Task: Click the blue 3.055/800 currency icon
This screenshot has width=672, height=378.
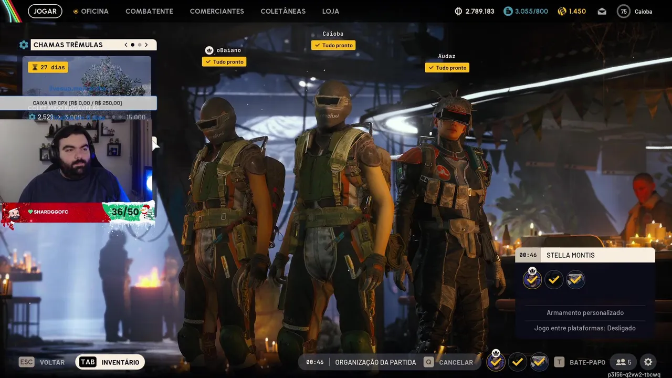Action: [x=508, y=11]
